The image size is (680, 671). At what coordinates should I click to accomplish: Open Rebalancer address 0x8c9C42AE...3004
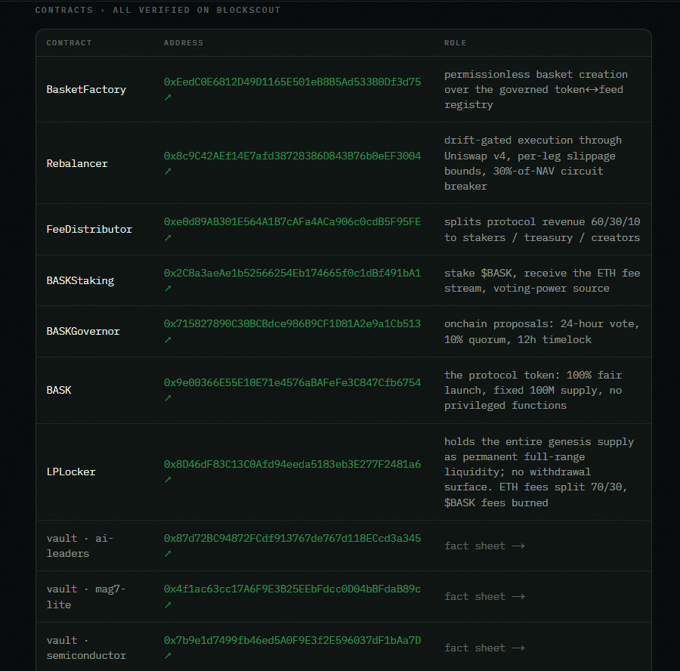coord(292,156)
